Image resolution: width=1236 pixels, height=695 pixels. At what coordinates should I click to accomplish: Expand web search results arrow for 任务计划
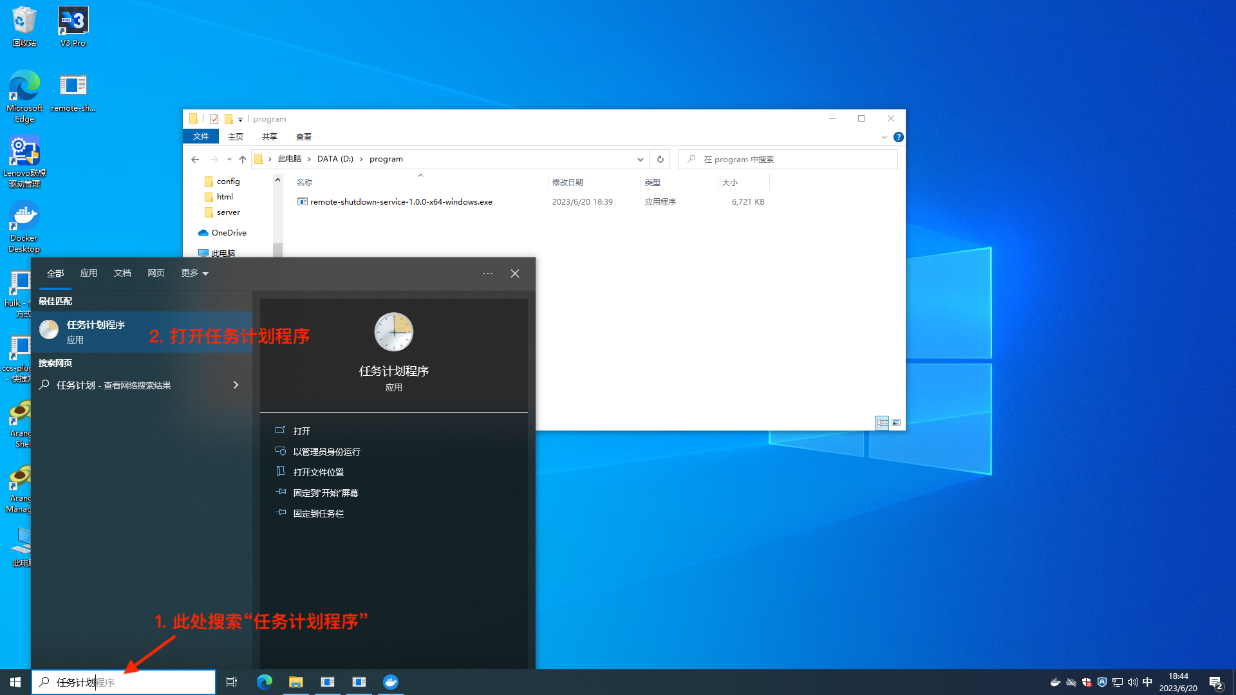point(236,385)
